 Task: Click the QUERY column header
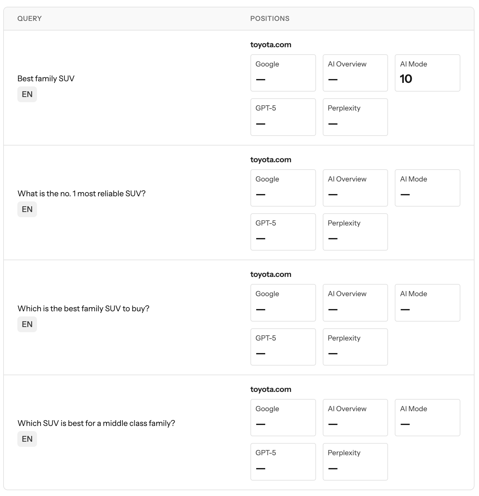pos(30,19)
